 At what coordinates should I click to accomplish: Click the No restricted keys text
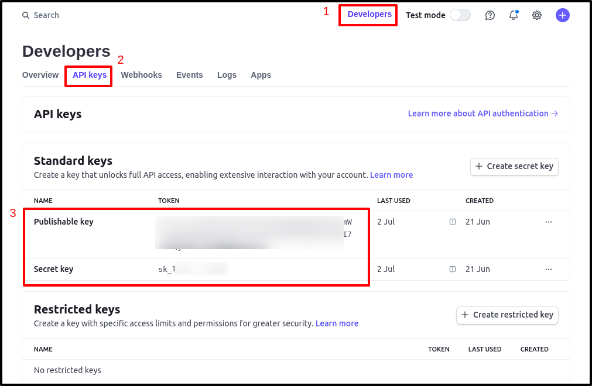tap(67, 370)
